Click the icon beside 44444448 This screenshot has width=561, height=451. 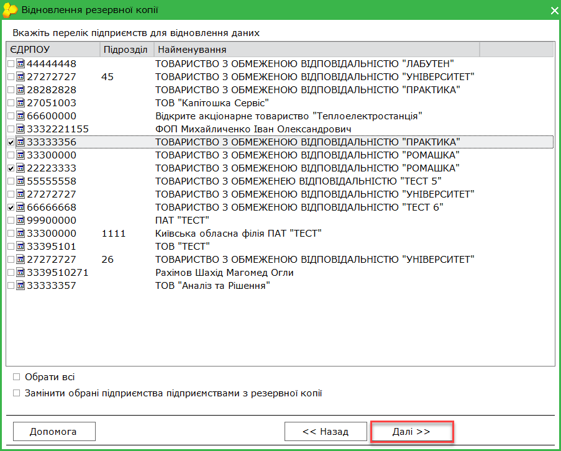[x=21, y=63]
